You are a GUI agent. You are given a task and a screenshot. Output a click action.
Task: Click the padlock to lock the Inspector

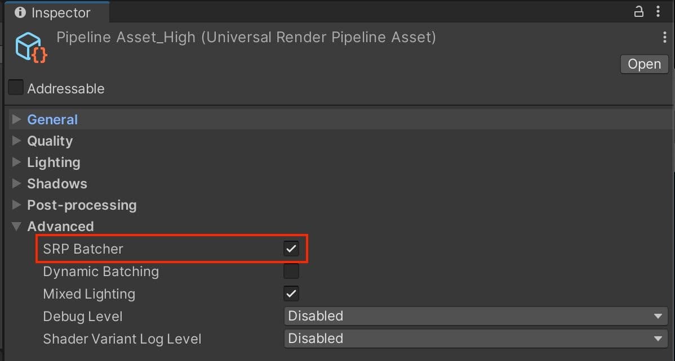638,11
